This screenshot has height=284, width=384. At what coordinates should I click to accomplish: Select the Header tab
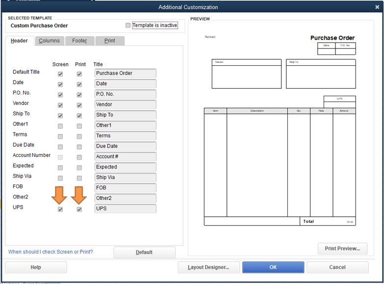pos(19,41)
